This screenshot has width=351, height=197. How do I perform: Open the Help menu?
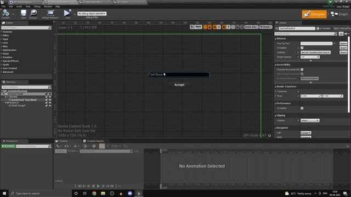pos(58,7)
